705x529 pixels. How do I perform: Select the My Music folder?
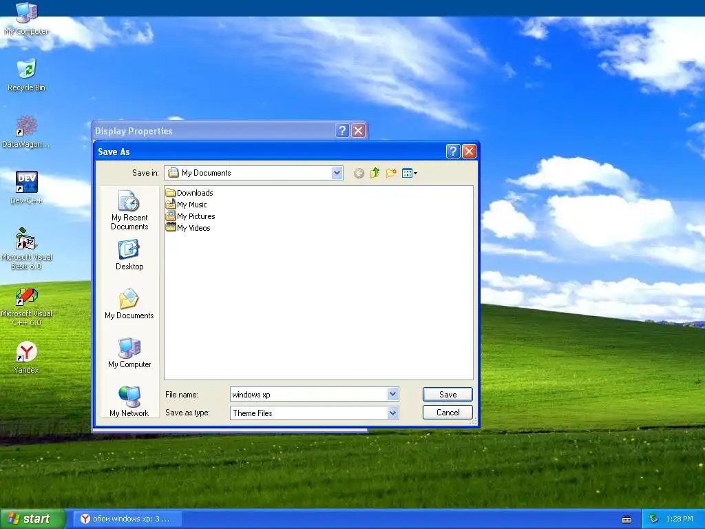tap(187, 205)
